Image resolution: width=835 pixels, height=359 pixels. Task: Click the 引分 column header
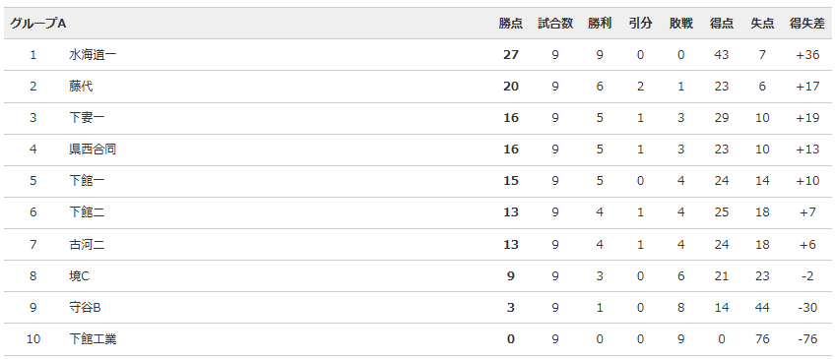pyautogui.click(x=640, y=24)
